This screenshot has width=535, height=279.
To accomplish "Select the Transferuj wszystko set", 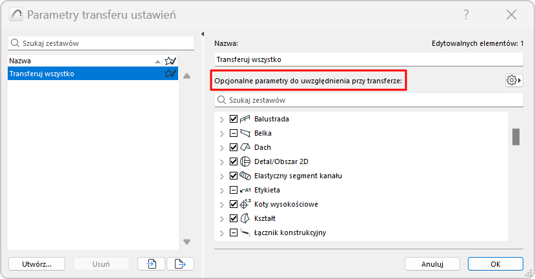I will click(84, 74).
